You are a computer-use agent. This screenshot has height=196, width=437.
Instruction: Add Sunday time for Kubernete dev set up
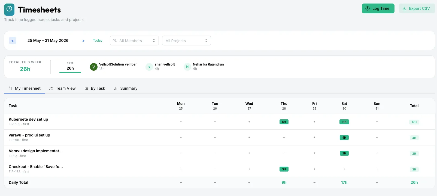tap(377, 122)
